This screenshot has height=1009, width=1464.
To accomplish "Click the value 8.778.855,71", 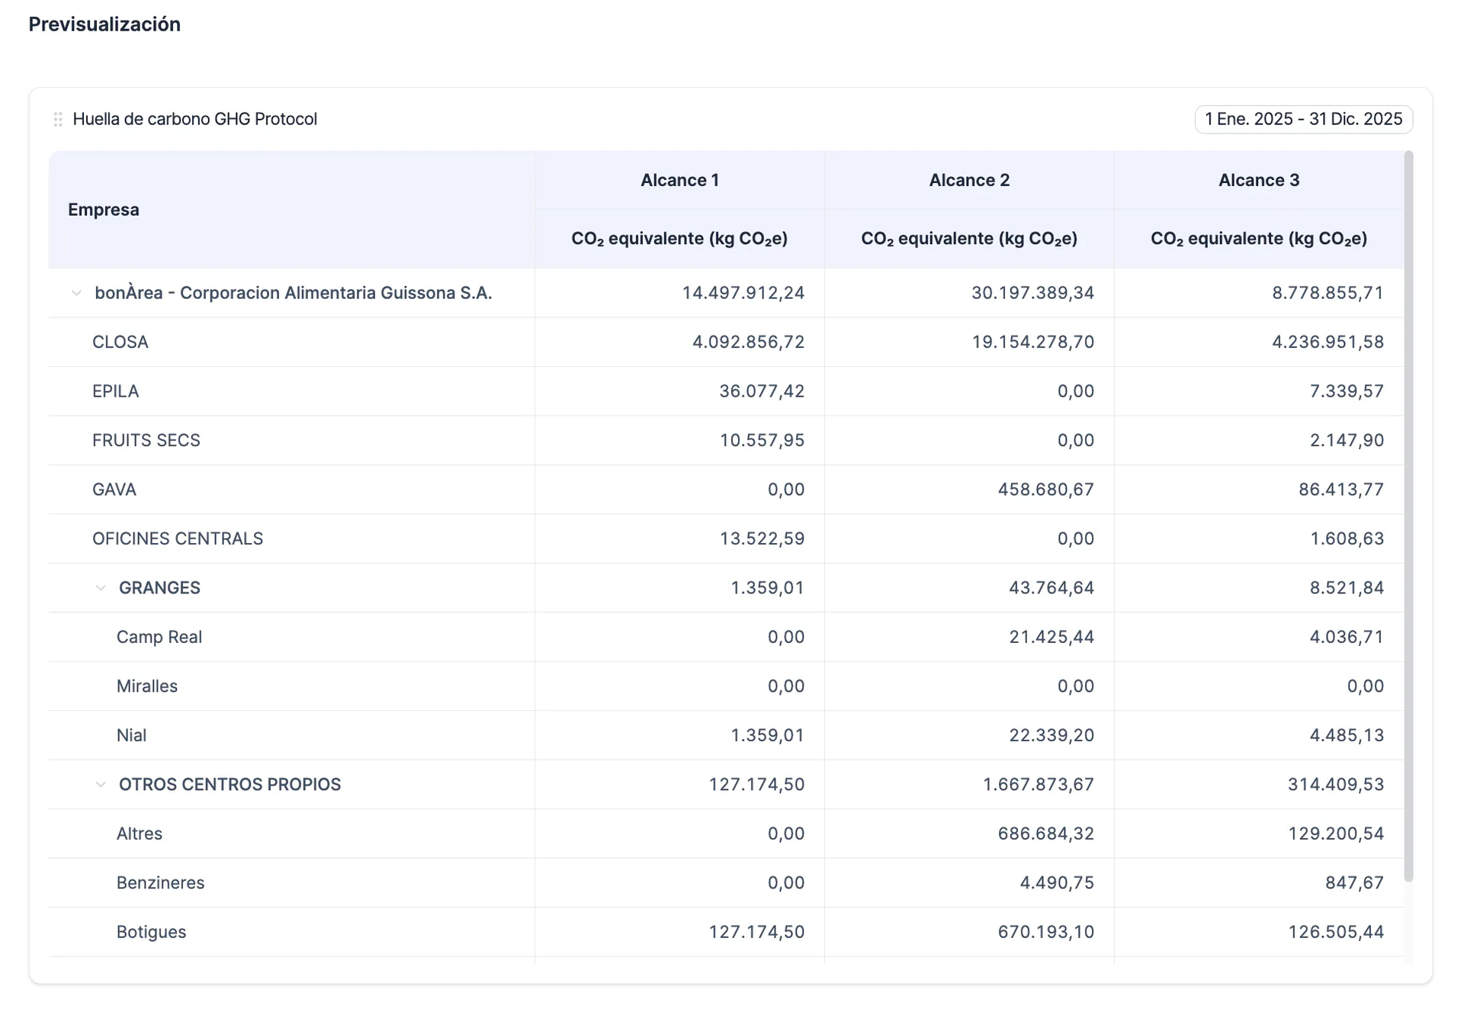I will coord(1328,293).
